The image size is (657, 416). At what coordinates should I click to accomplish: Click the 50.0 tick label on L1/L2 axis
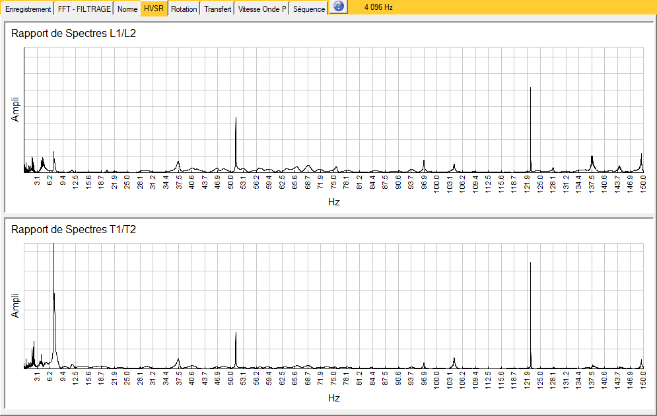[231, 182]
